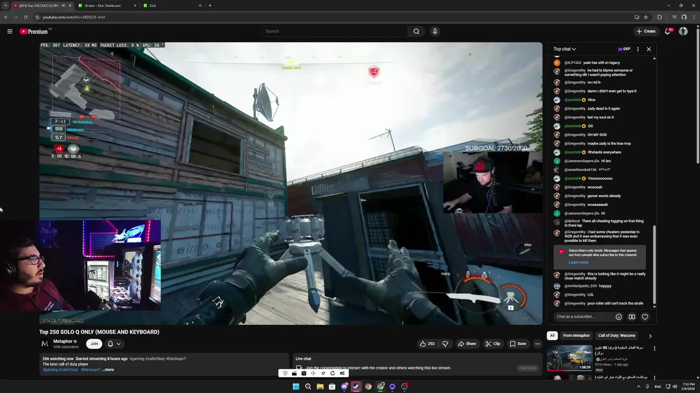The width and height of the screenshot is (700, 393).
Task: Send a heart reaction in chat
Action: point(645,317)
